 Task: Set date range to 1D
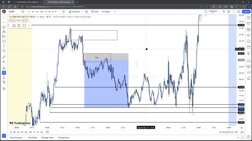point(11,132)
